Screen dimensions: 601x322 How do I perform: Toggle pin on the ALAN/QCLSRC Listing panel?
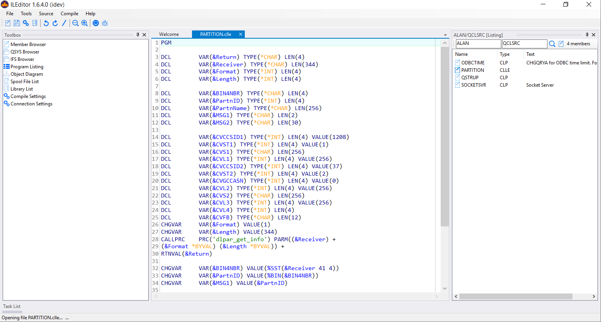tap(587, 35)
